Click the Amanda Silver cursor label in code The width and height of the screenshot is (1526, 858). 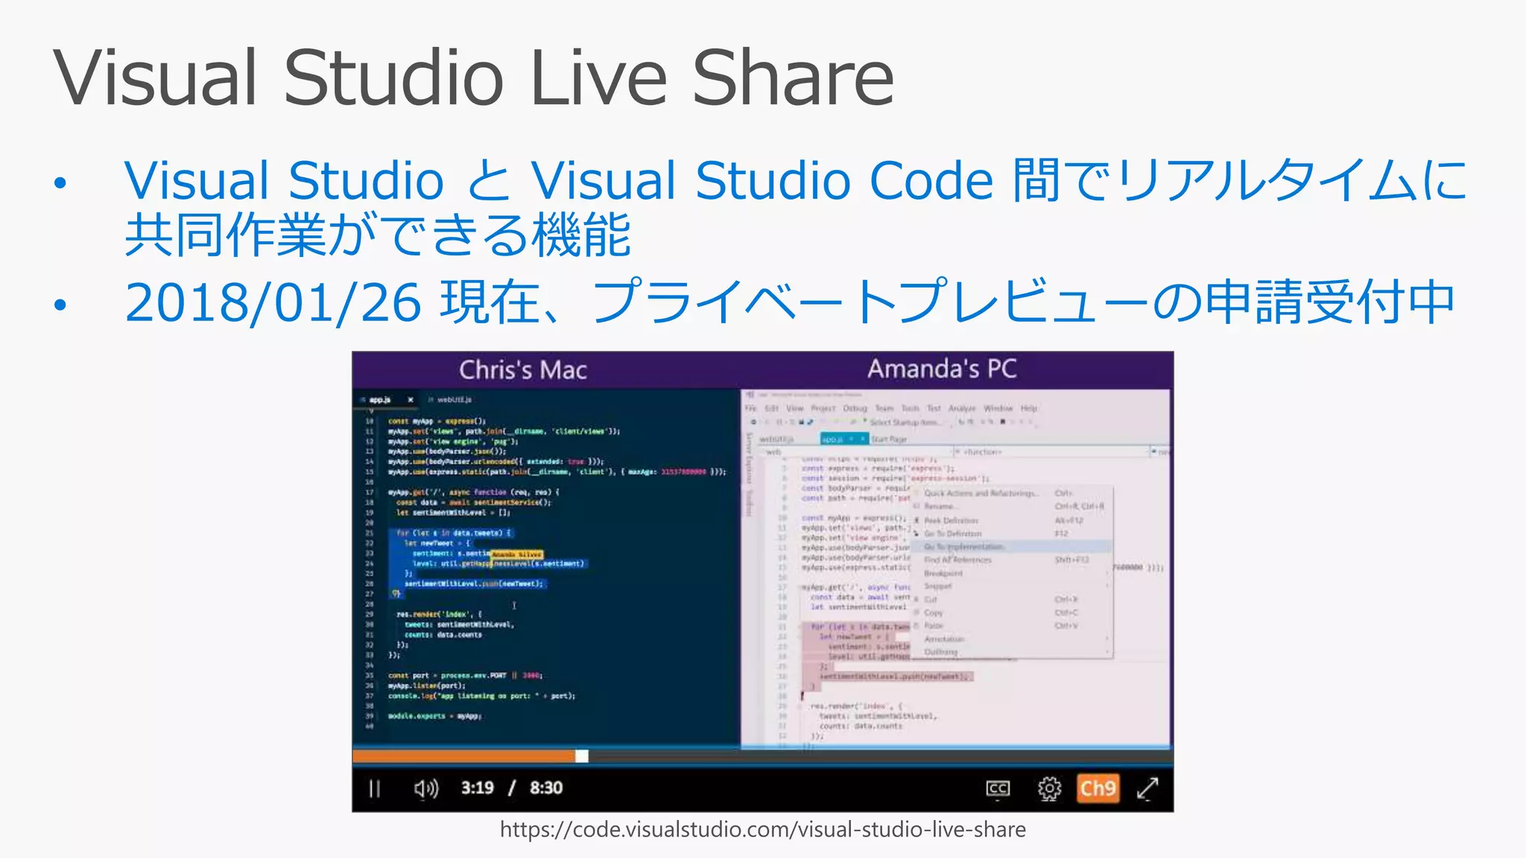pyautogui.click(x=517, y=554)
